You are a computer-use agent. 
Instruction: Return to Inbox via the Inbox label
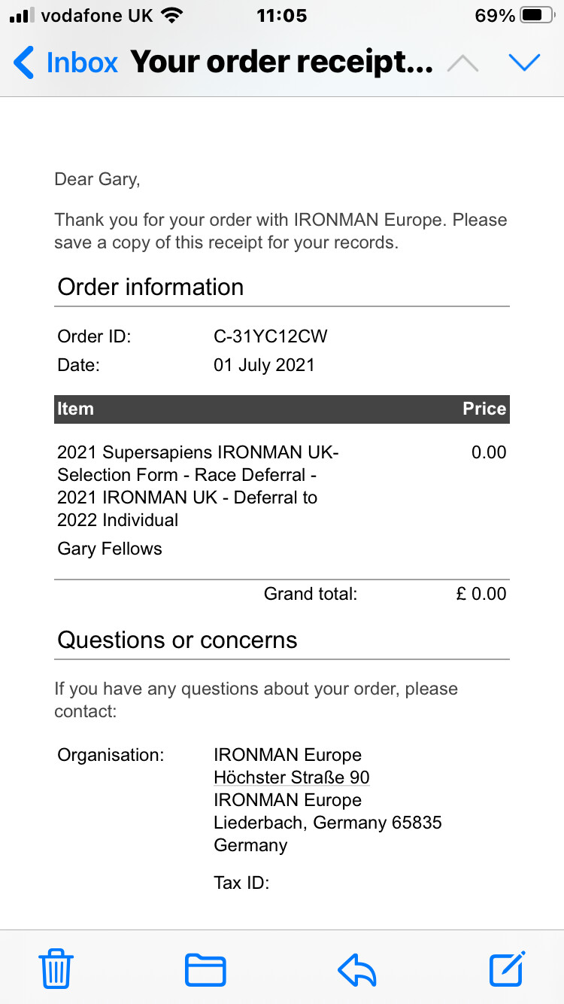pyautogui.click(x=82, y=62)
